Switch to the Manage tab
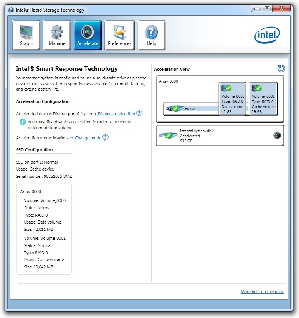 57,35
